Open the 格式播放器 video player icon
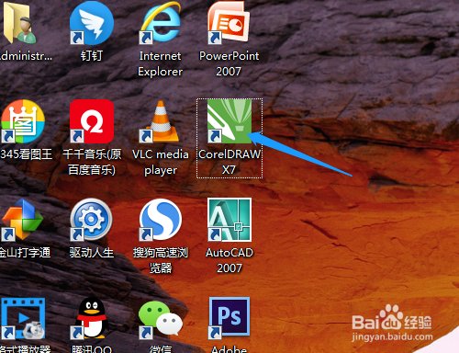The height and width of the screenshot is (353, 459). point(23,319)
